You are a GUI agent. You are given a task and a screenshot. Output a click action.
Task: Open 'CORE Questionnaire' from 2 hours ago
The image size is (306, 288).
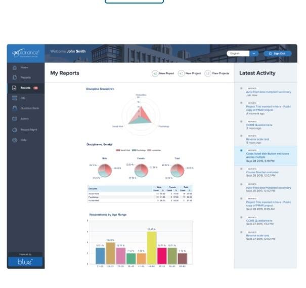tap(259, 125)
